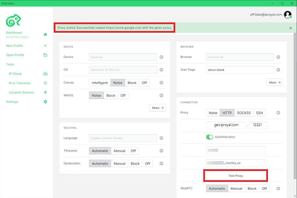The width and height of the screenshot is (297, 198).
Task: Select the SOCKS5 proxy type
Action: [244, 113]
